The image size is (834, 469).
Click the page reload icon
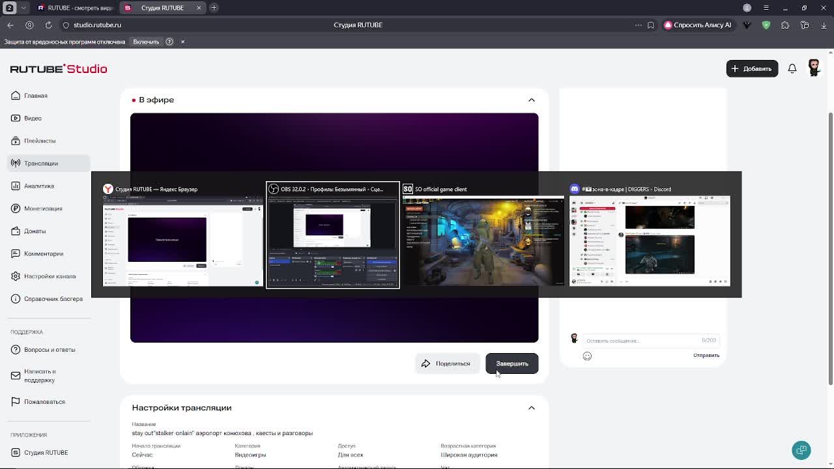[x=48, y=25]
